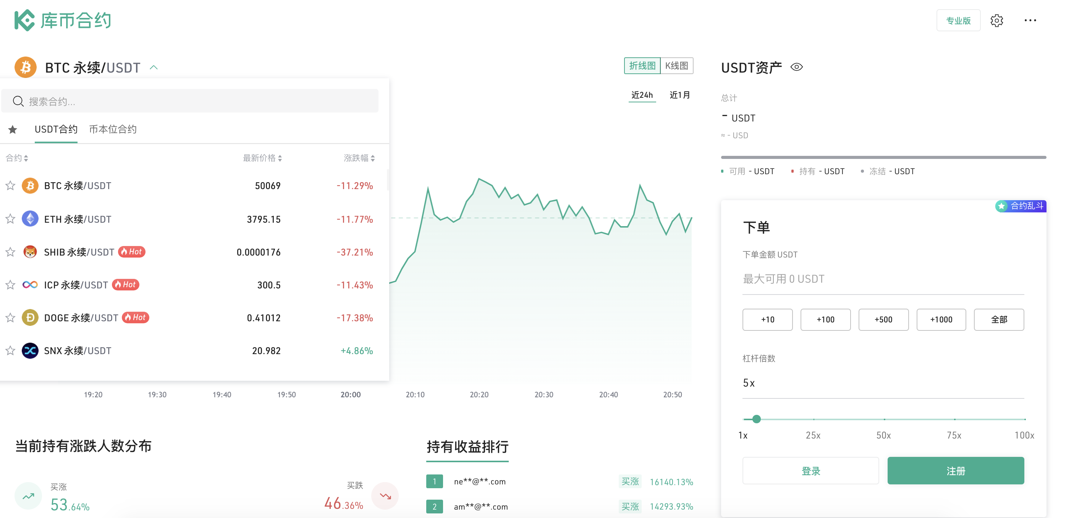Open the settings gear icon
Image resolution: width=1074 pixels, height=518 pixels.
996,20
